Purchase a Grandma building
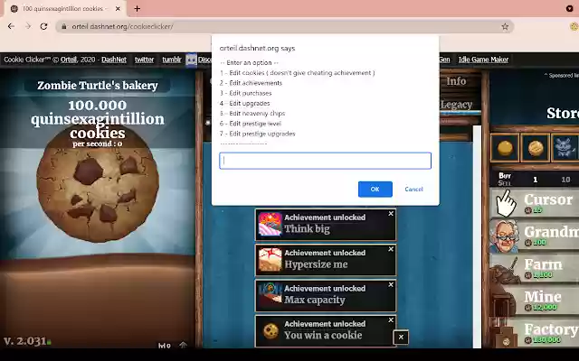Screen dimensions: 579x361 click(x=535, y=236)
